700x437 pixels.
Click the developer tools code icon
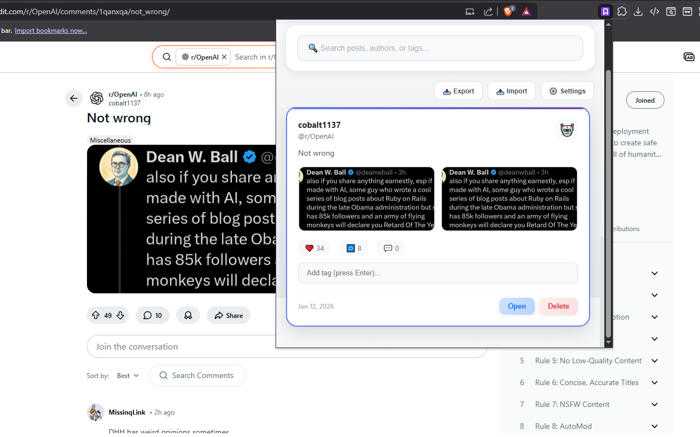coord(655,11)
